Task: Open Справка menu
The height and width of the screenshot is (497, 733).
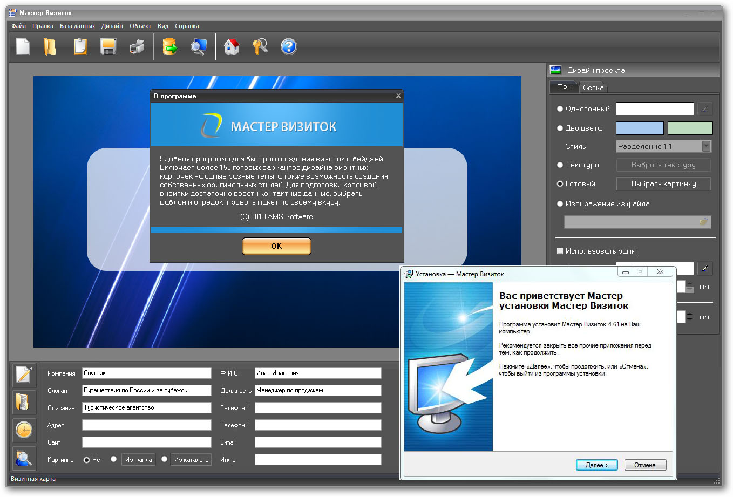Action: 187,26
